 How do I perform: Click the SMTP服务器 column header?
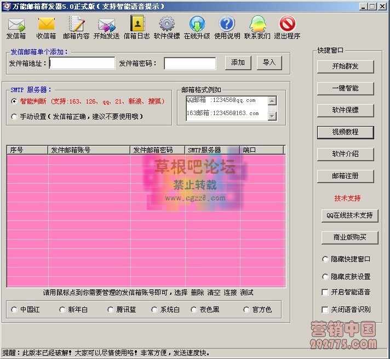point(212,150)
